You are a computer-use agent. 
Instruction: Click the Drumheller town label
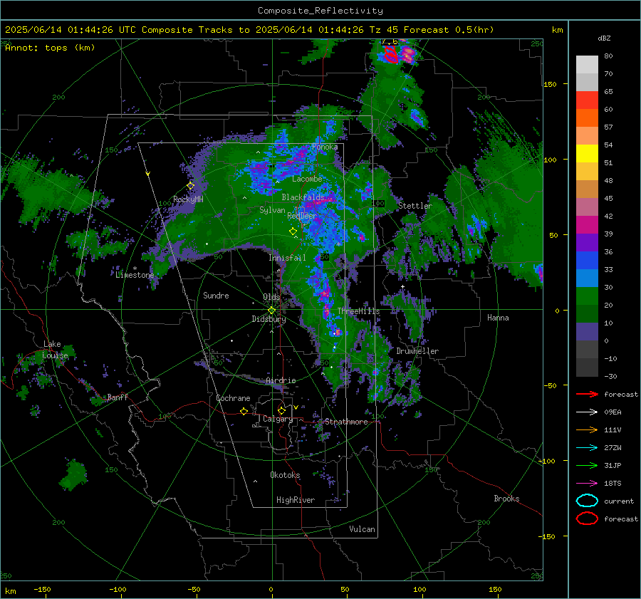(417, 351)
